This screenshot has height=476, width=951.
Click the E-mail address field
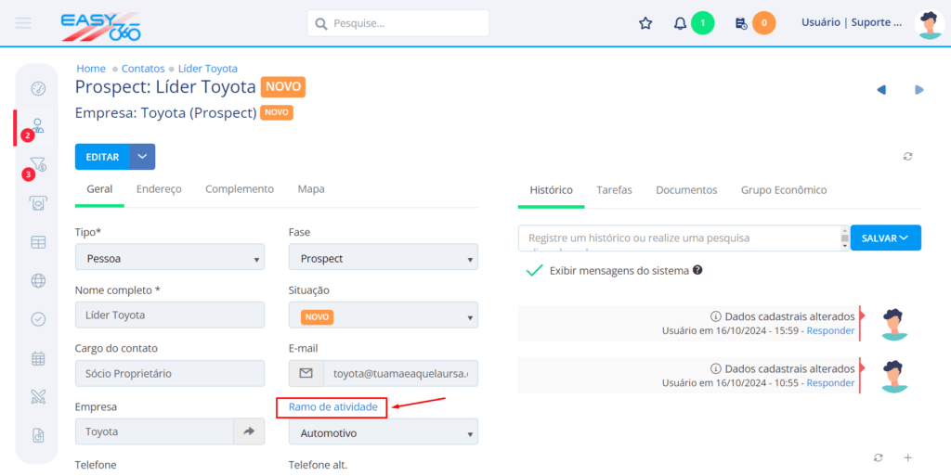(401, 374)
